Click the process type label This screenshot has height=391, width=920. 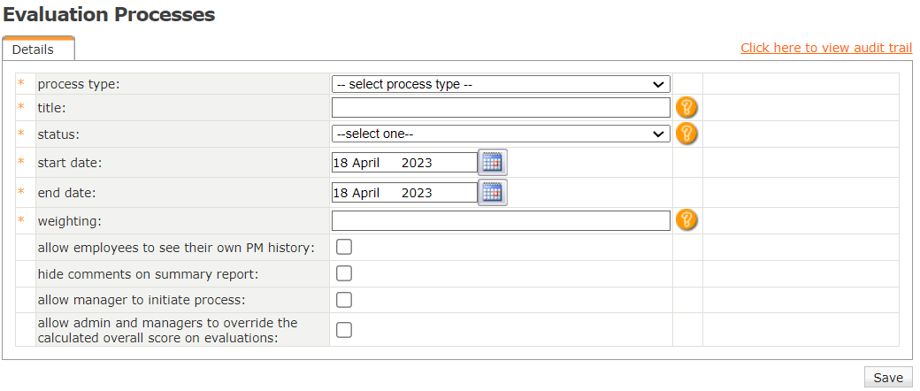pos(79,84)
